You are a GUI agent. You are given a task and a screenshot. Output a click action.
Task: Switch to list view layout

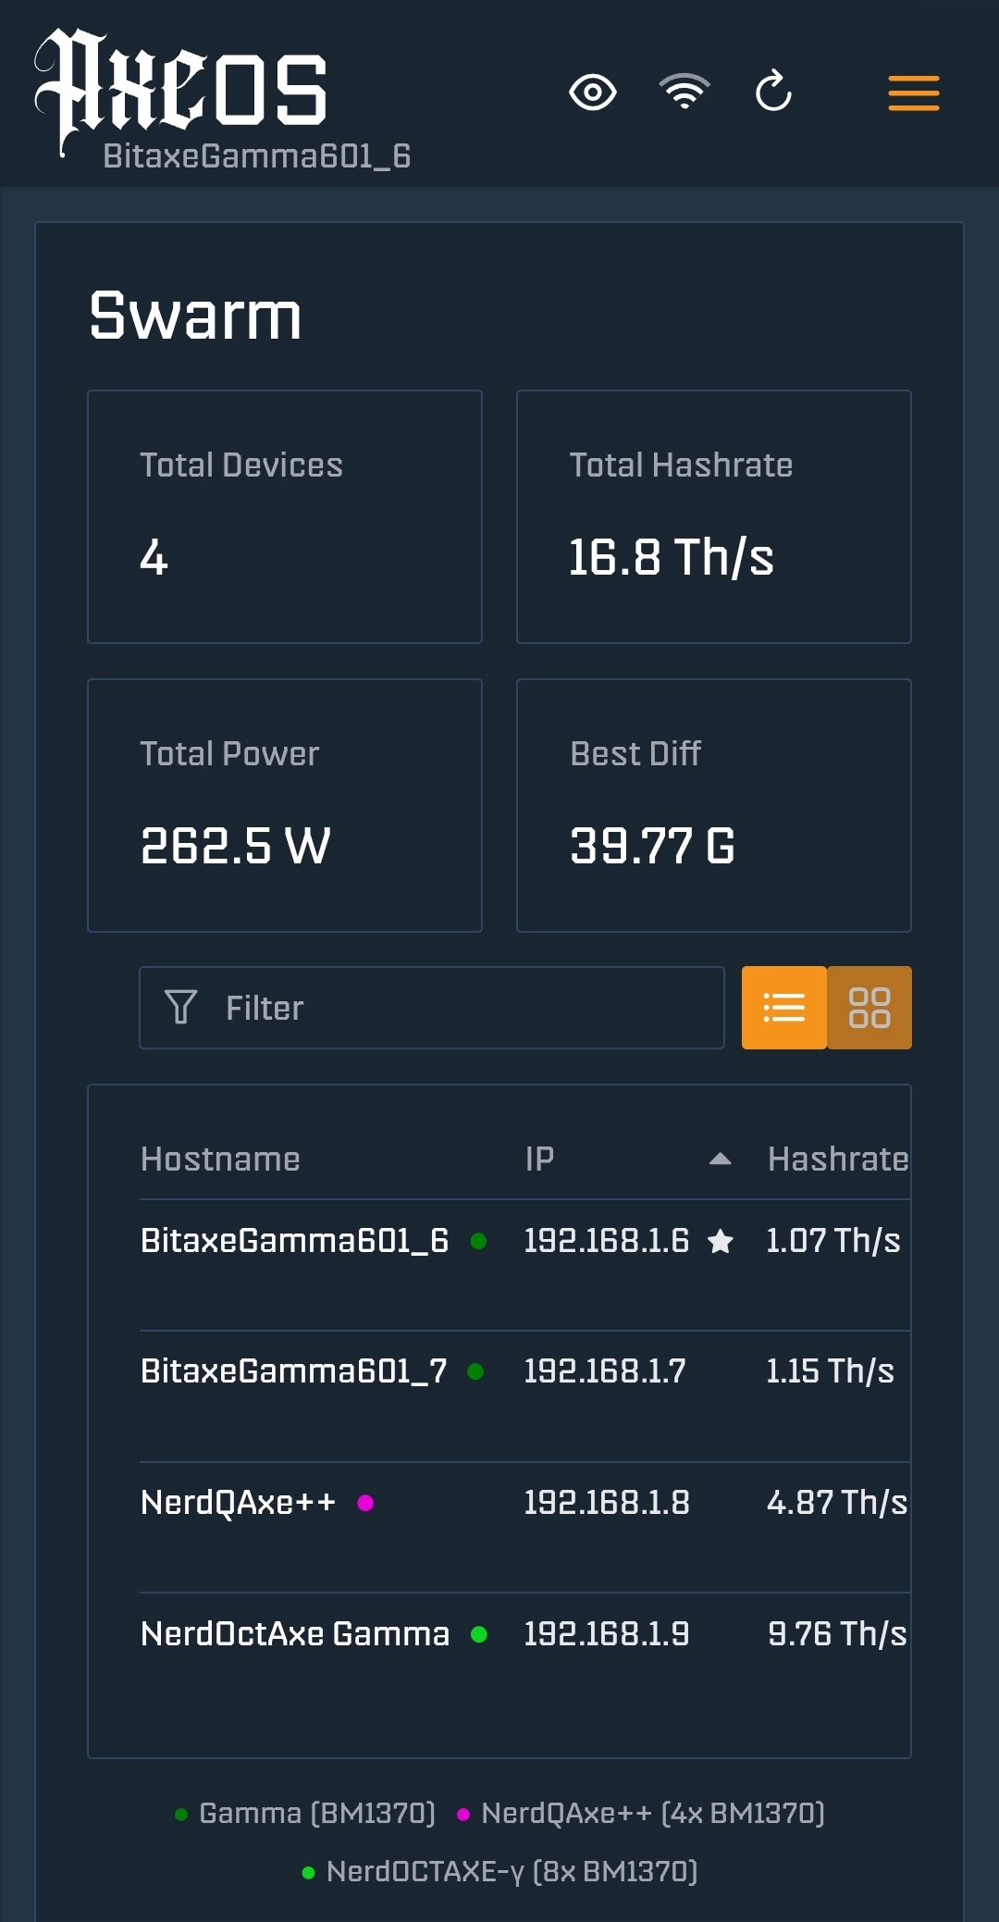tap(783, 1008)
